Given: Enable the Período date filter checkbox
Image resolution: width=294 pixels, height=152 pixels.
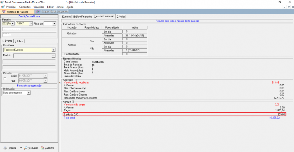Looking at the screenshot, I should 5,78.
